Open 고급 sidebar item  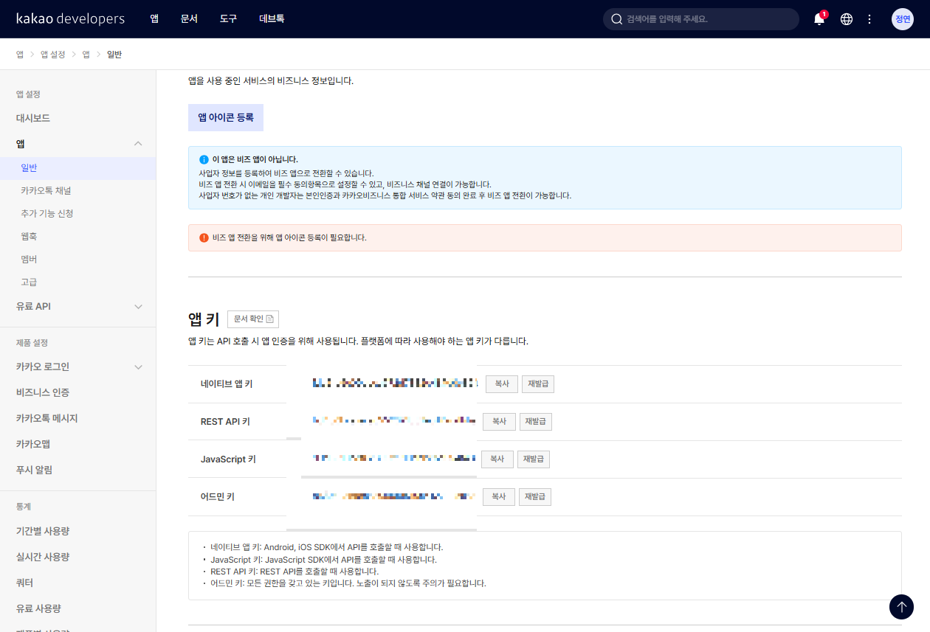tap(29, 282)
